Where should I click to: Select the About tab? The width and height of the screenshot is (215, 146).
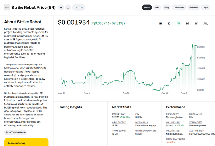pos(147,8)
